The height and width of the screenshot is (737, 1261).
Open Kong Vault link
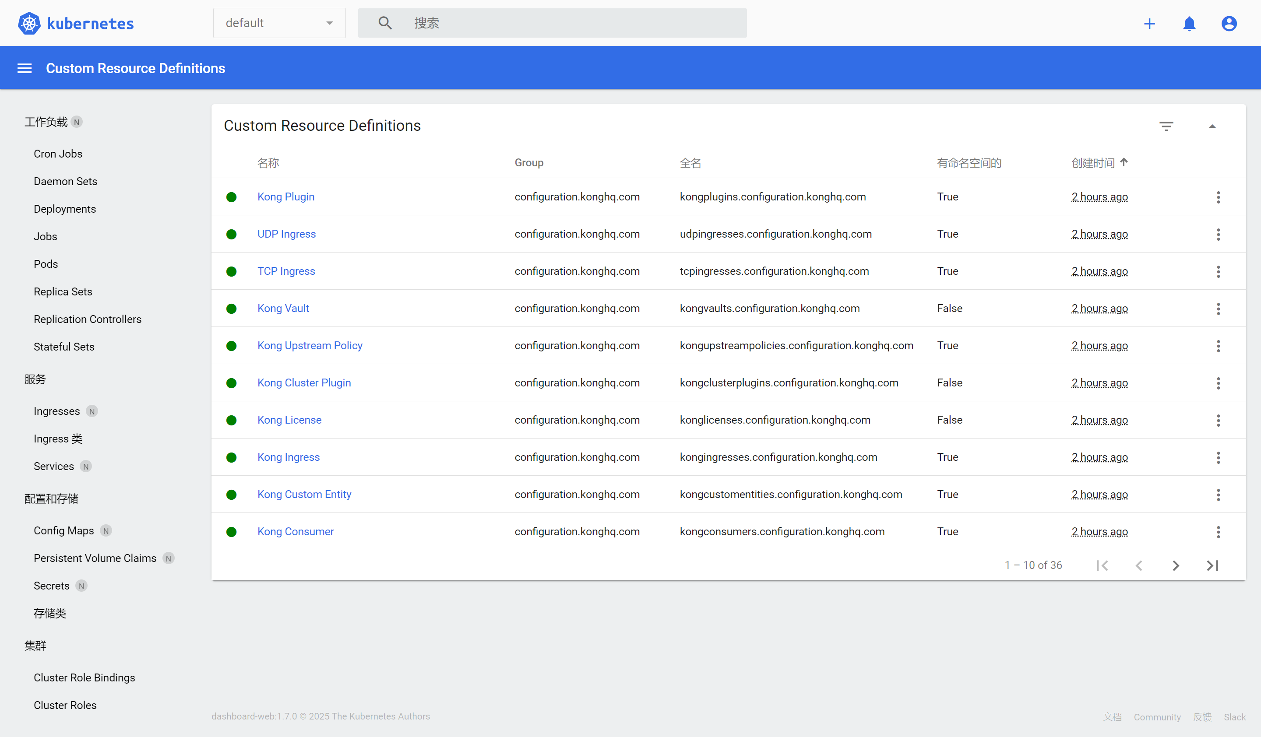tap(283, 308)
